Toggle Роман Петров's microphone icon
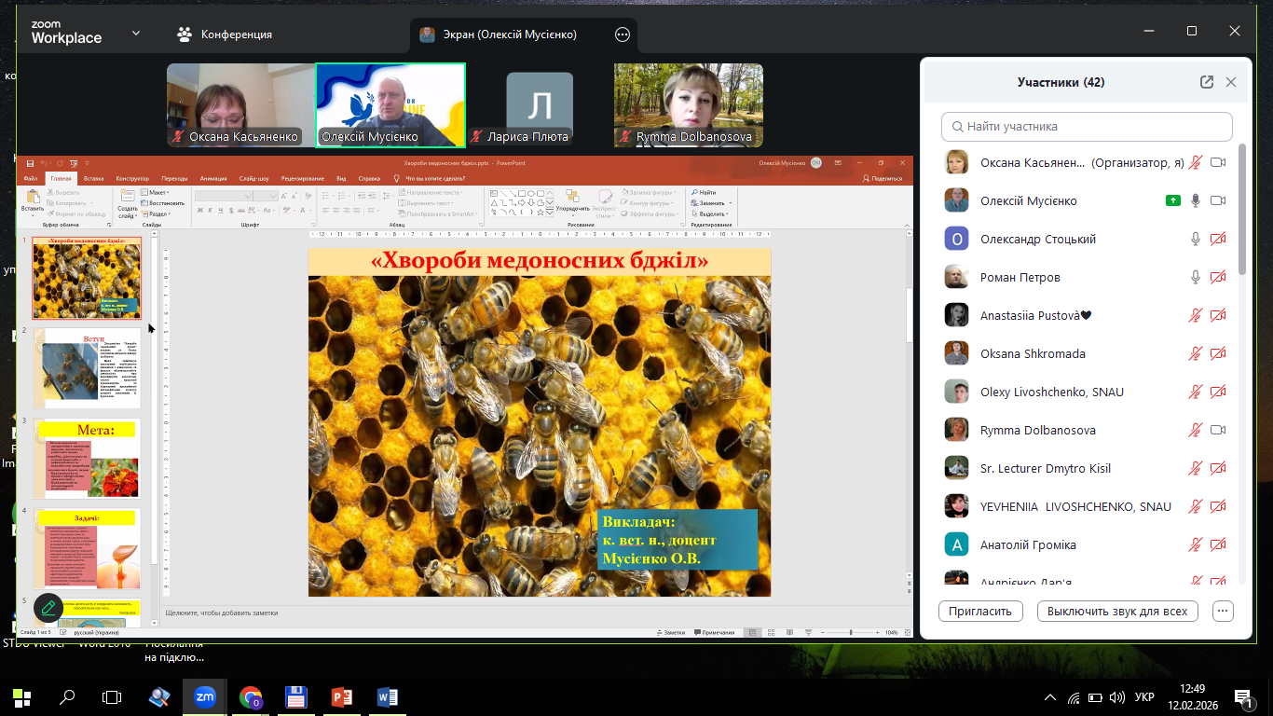Image resolution: width=1273 pixels, height=716 pixels. [x=1196, y=277]
